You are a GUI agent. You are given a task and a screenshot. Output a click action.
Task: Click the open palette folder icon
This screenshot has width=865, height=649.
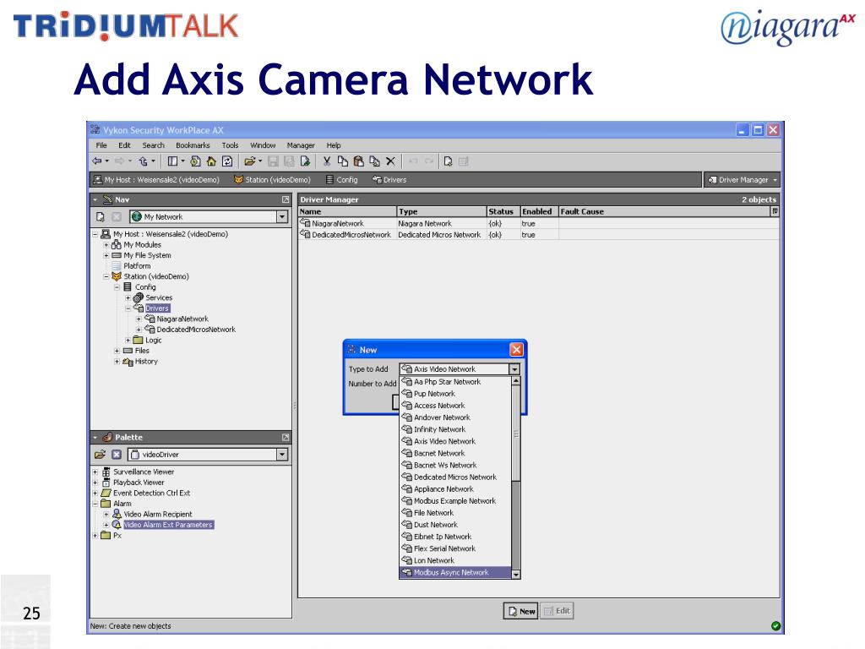[x=100, y=454]
